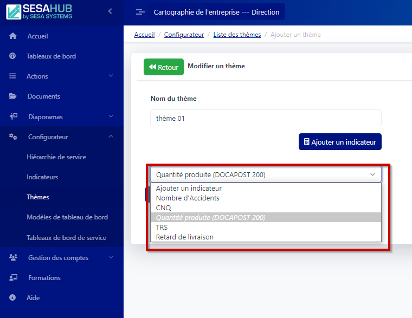Pick Retard de livraison from the list
The image size is (412, 318).
pos(184,237)
